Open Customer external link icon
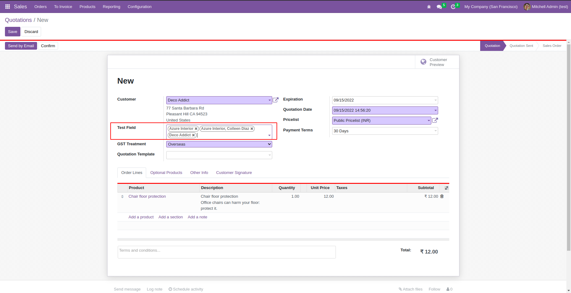Image resolution: width=571 pixels, height=293 pixels. point(276,100)
